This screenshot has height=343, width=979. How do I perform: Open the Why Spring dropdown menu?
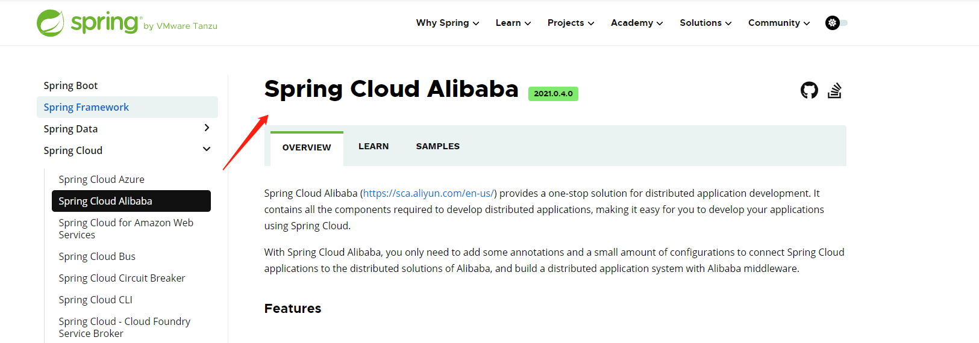tap(448, 23)
